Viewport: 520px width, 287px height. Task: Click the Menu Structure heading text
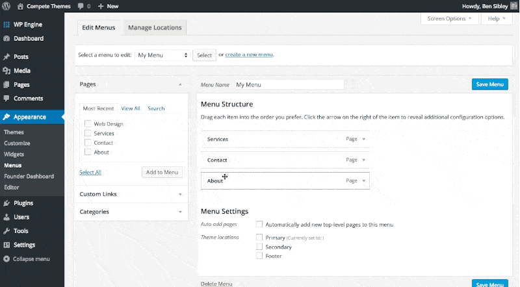[227, 104]
